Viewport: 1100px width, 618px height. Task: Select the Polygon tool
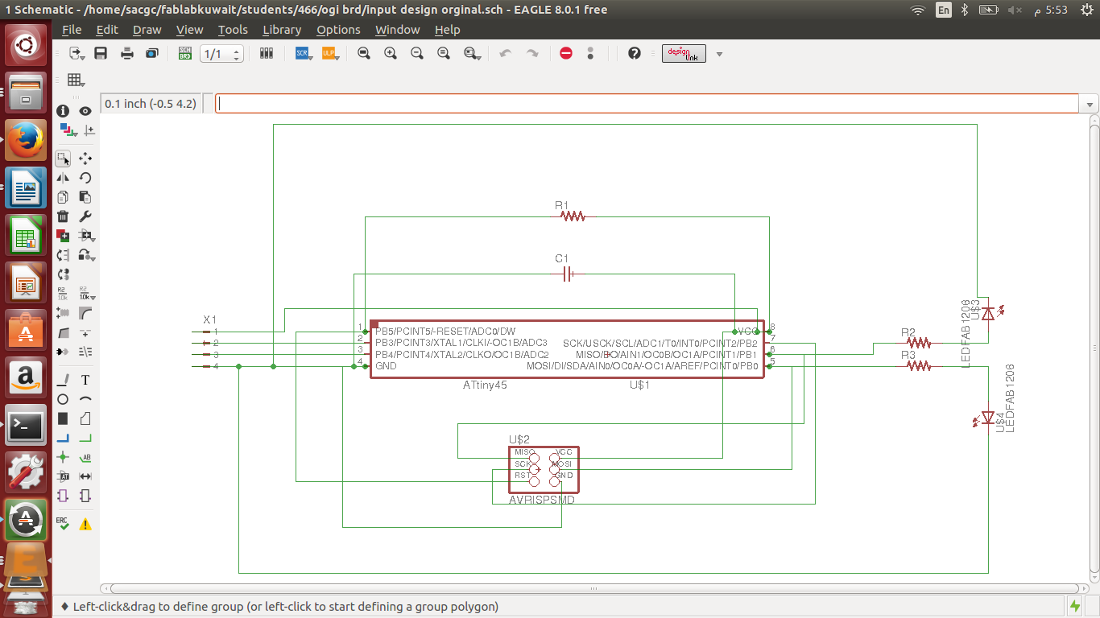85,418
